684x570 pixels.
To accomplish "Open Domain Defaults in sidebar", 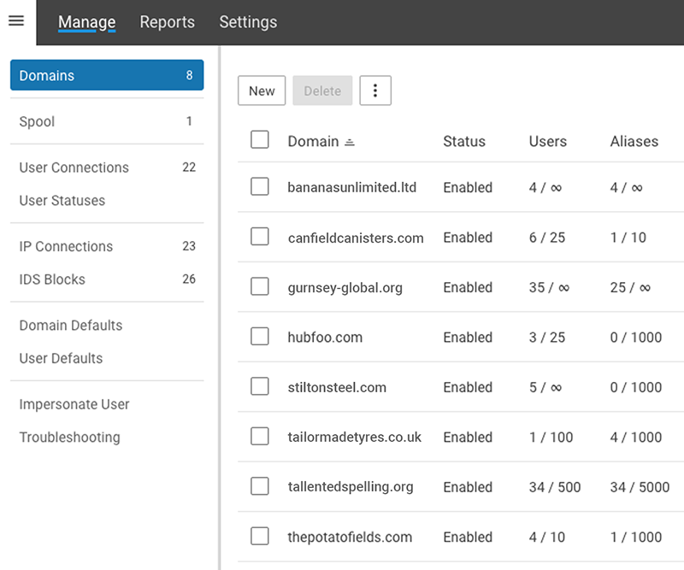I will [107, 326].
